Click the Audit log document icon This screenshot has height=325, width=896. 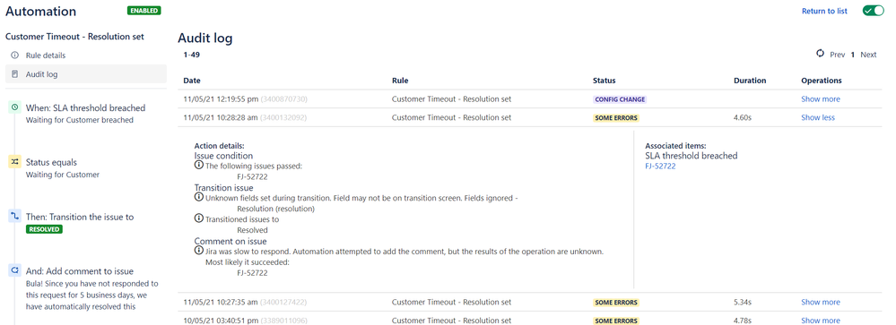(x=15, y=74)
